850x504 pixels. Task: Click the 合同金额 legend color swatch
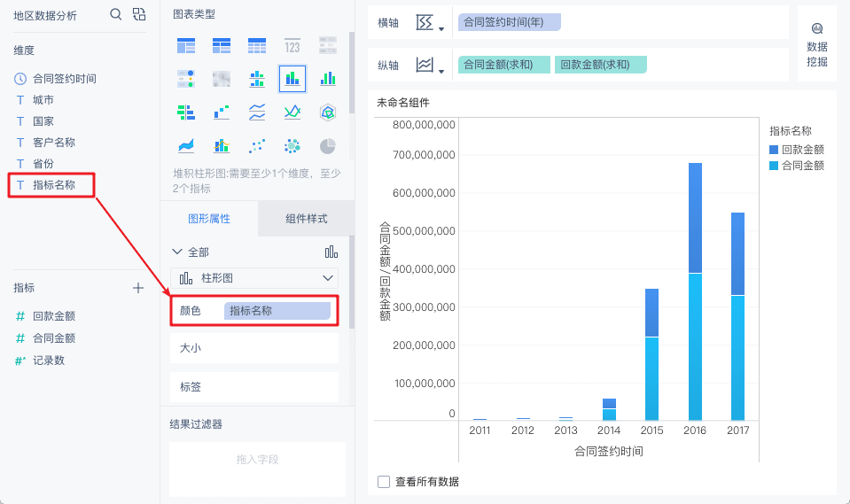pos(774,166)
